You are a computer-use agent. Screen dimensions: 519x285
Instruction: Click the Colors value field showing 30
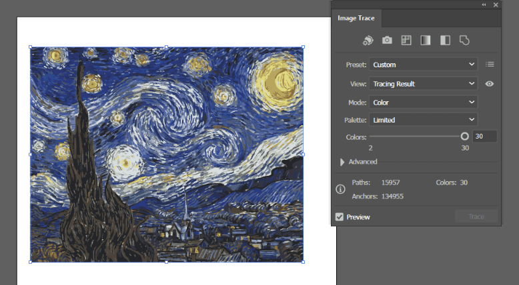484,137
